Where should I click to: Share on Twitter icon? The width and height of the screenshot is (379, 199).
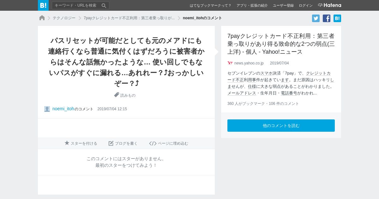click(x=316, y=18)
